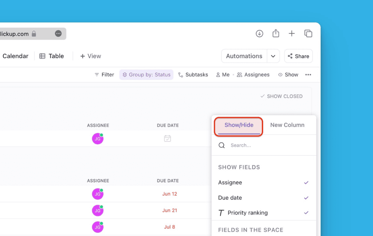This screenshot has height=236, width=373.
Task: Click the Priority ranking type icon
Action: [x=221, y=213]
